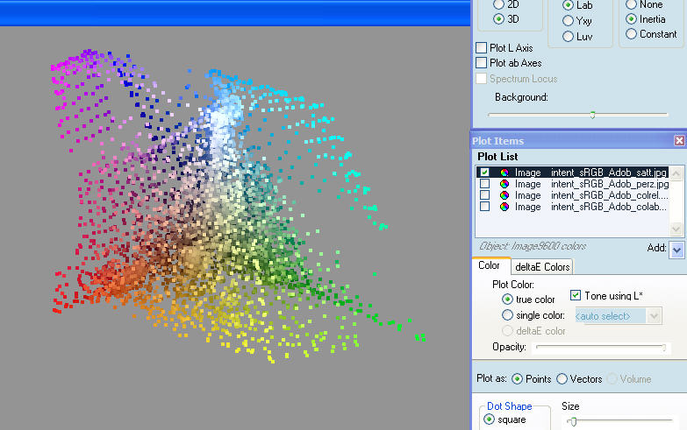Select single color plot option
Image resolution: width=687 pixels, height=430 pixels.
[x=507, y=315]
